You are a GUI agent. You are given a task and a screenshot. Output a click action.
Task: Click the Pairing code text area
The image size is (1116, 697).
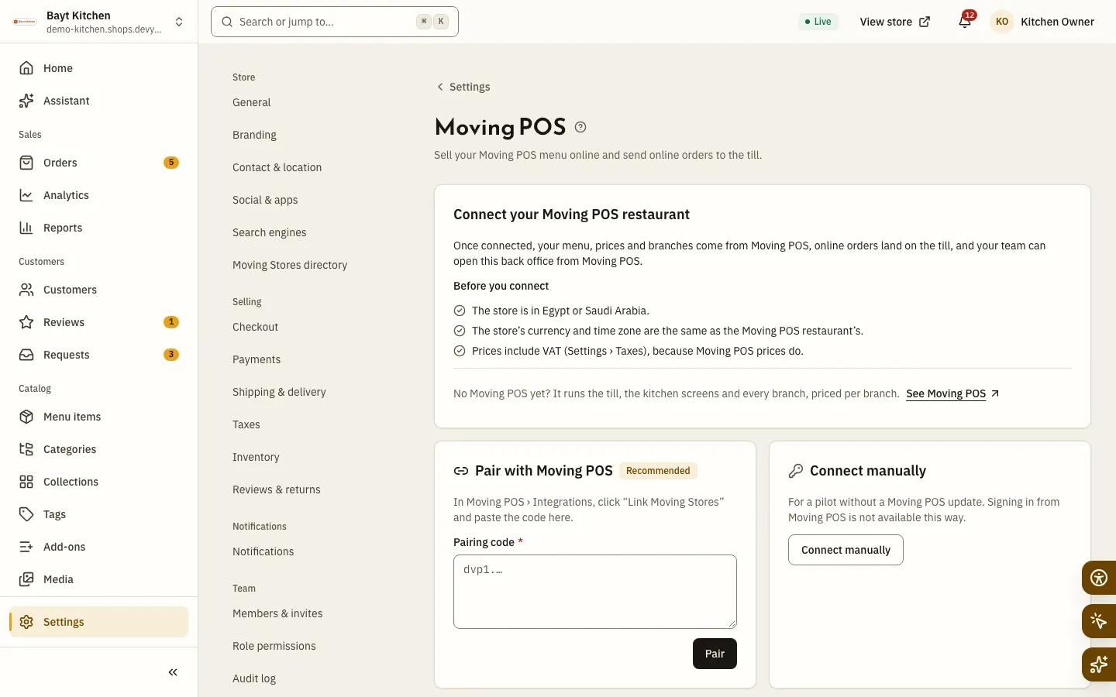595,592
